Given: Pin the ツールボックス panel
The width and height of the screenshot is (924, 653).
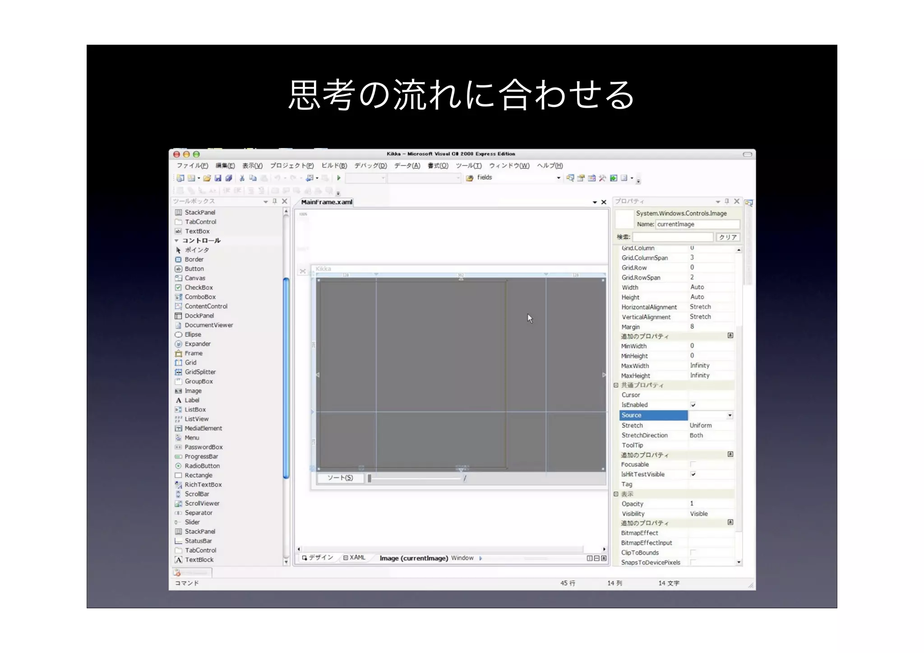Looking at the screenshot, I should [x=275, y=201].
